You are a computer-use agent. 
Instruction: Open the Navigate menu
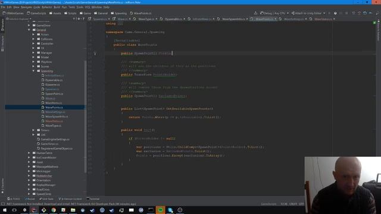coord(26,7)
